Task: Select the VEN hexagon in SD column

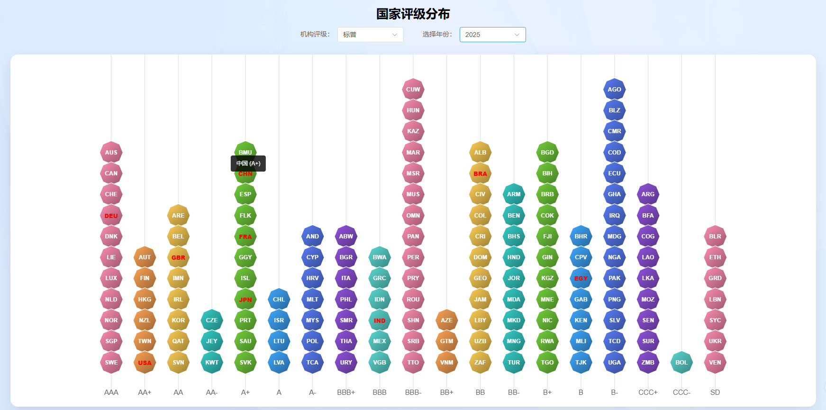Action: 715,363
